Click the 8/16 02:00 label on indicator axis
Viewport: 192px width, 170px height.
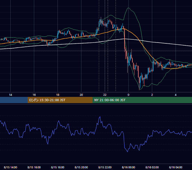tap(152, 167)
